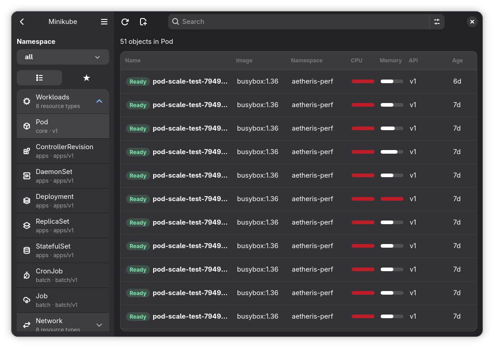The width and height of the screenshot is (494, 348).
Task: Sort by the CPU column header
Action: click(x=356, y=60)
